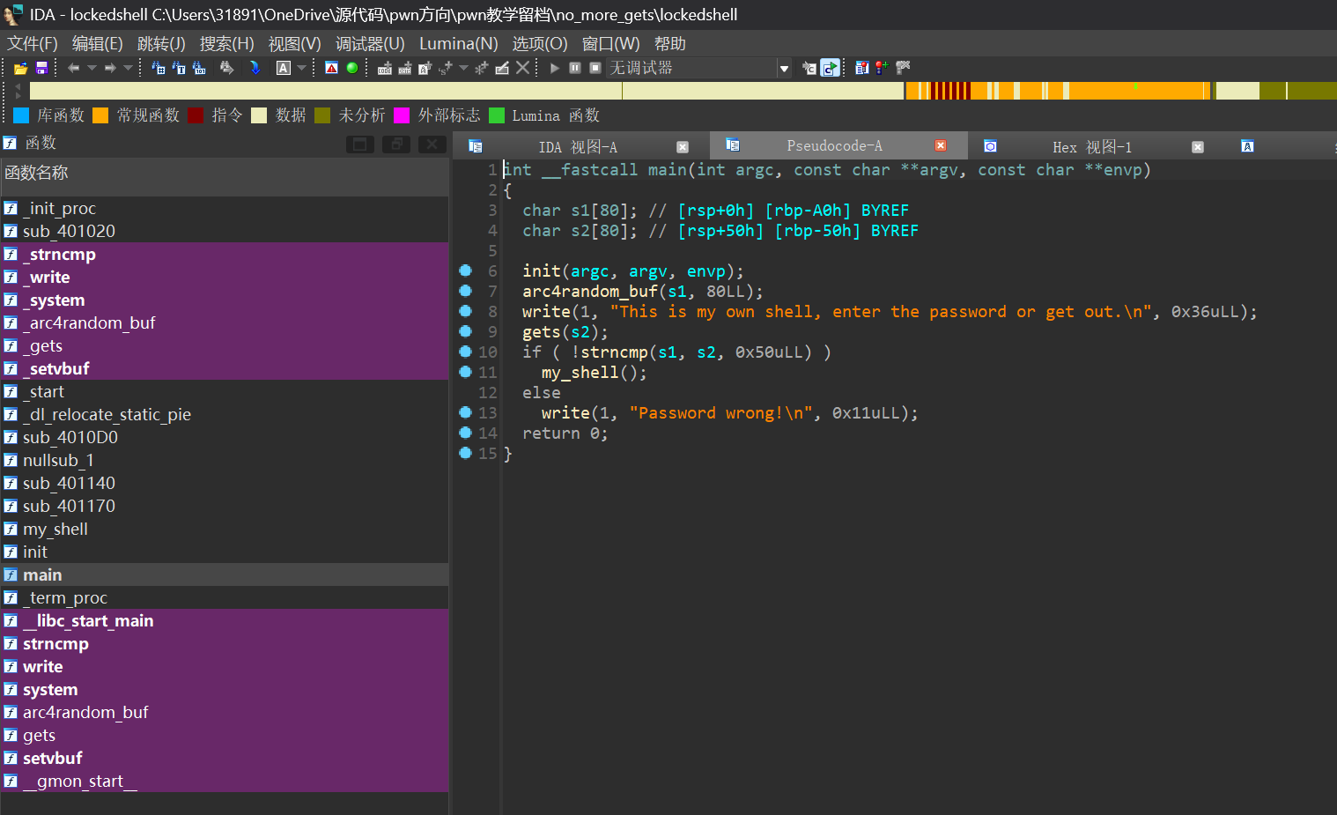Image resolution: width=1337 pixels, height=815 pixels.
Task: Click the blue down-arrow jump icon
Action: point(255,68)
